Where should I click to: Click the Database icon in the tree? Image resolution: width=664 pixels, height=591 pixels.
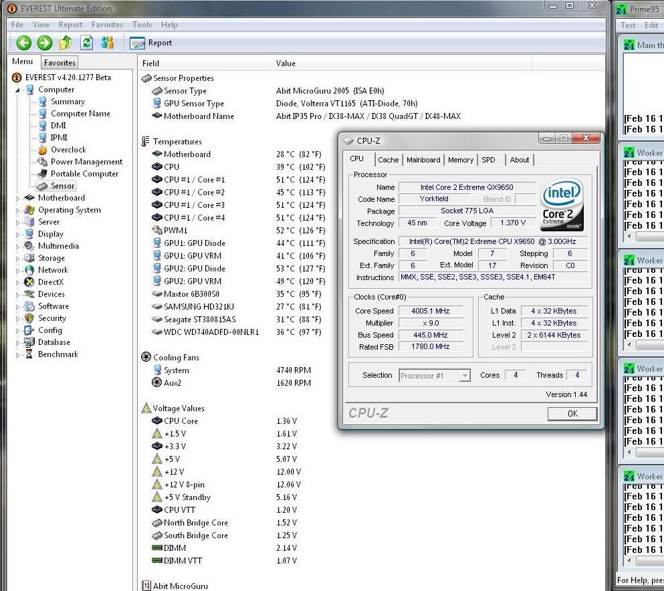(29, 342)
